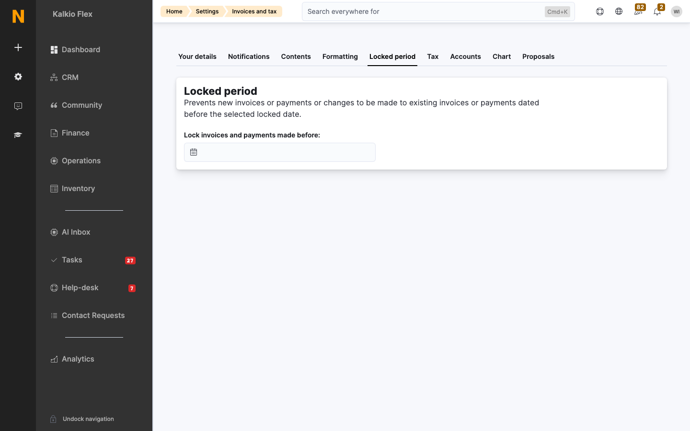
Task: Open the Contents tab
Action: tap(296, 57)
